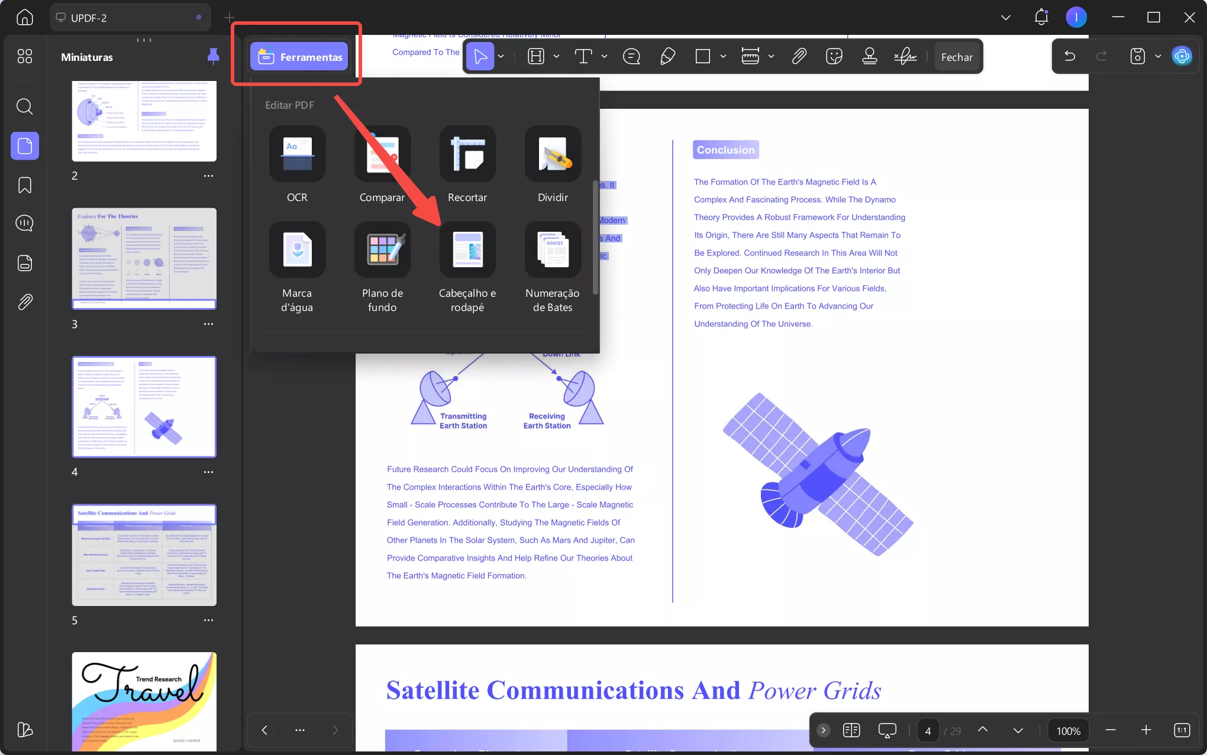Open page 5 thumbnail
The height and width of the screenshot is (755, 1207).
(144, 555)
